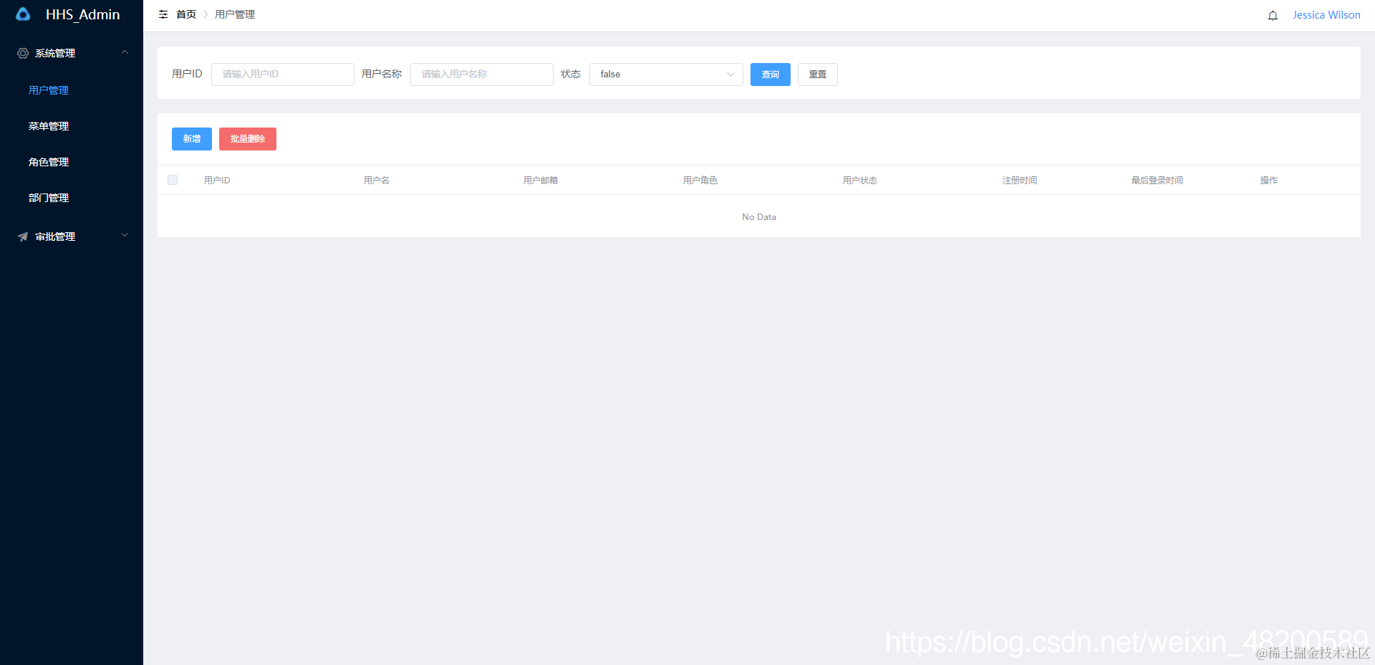This screenshot has height=665, width=1375.
Task: Click the 用户邮箱 column header
Action: pos(541,181)
